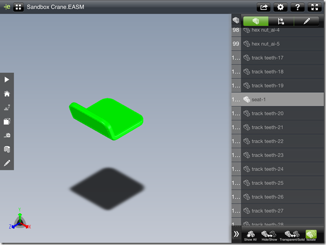Open view orientation cube icon

(7, 121)
